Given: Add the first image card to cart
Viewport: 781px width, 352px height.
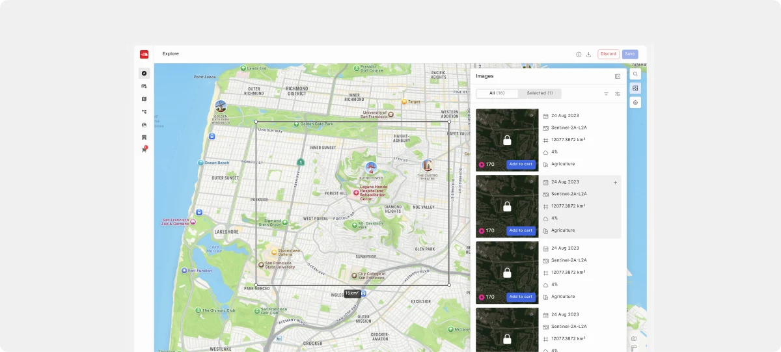Looking at the screenshot, I should coord(521,164).
